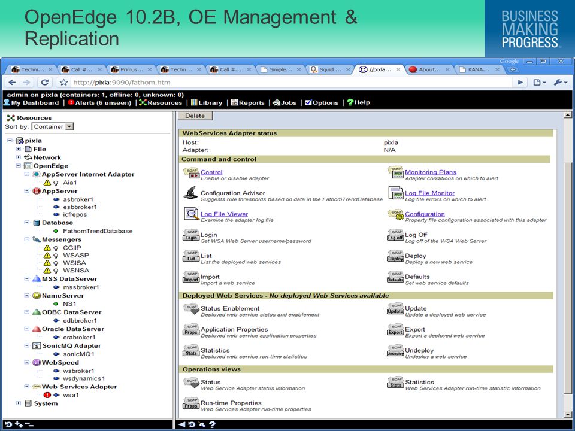Screen dimensions: 575x431
Task: Click the Log File Viewer magnifier icon
Action: click(x=191, y=214)
